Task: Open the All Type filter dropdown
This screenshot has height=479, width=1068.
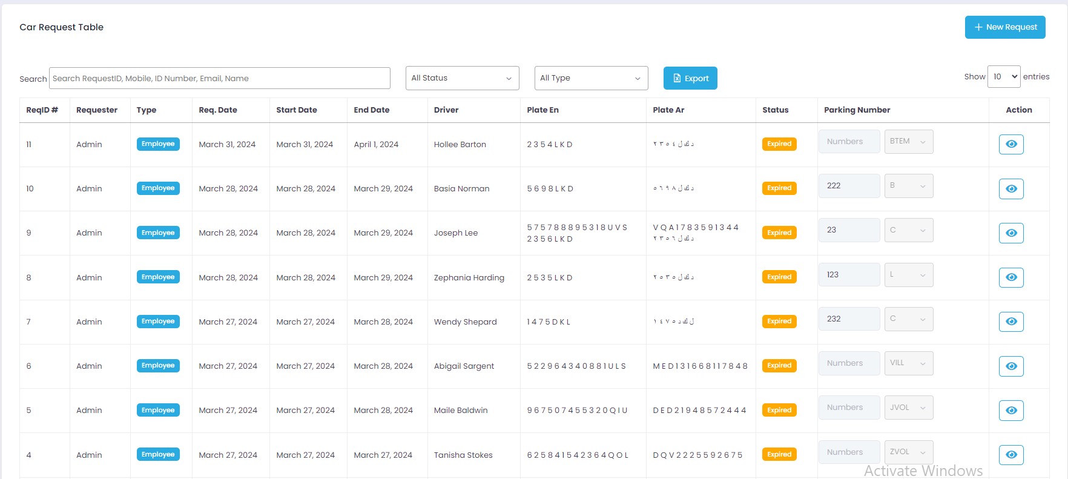Action: point(591,78)
